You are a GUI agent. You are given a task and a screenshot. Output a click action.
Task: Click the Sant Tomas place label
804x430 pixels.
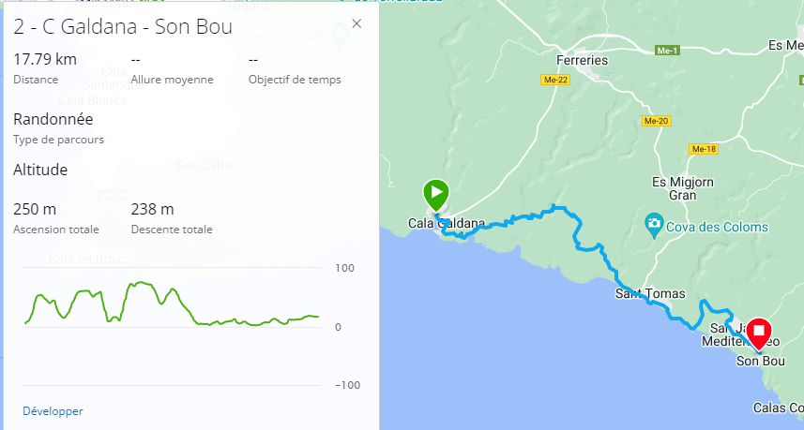[644, 294]
